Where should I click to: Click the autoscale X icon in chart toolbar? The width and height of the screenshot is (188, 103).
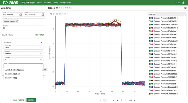62,14
